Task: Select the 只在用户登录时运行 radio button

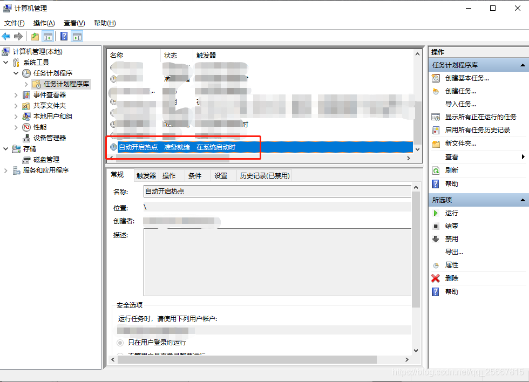Action: (120, 343)
